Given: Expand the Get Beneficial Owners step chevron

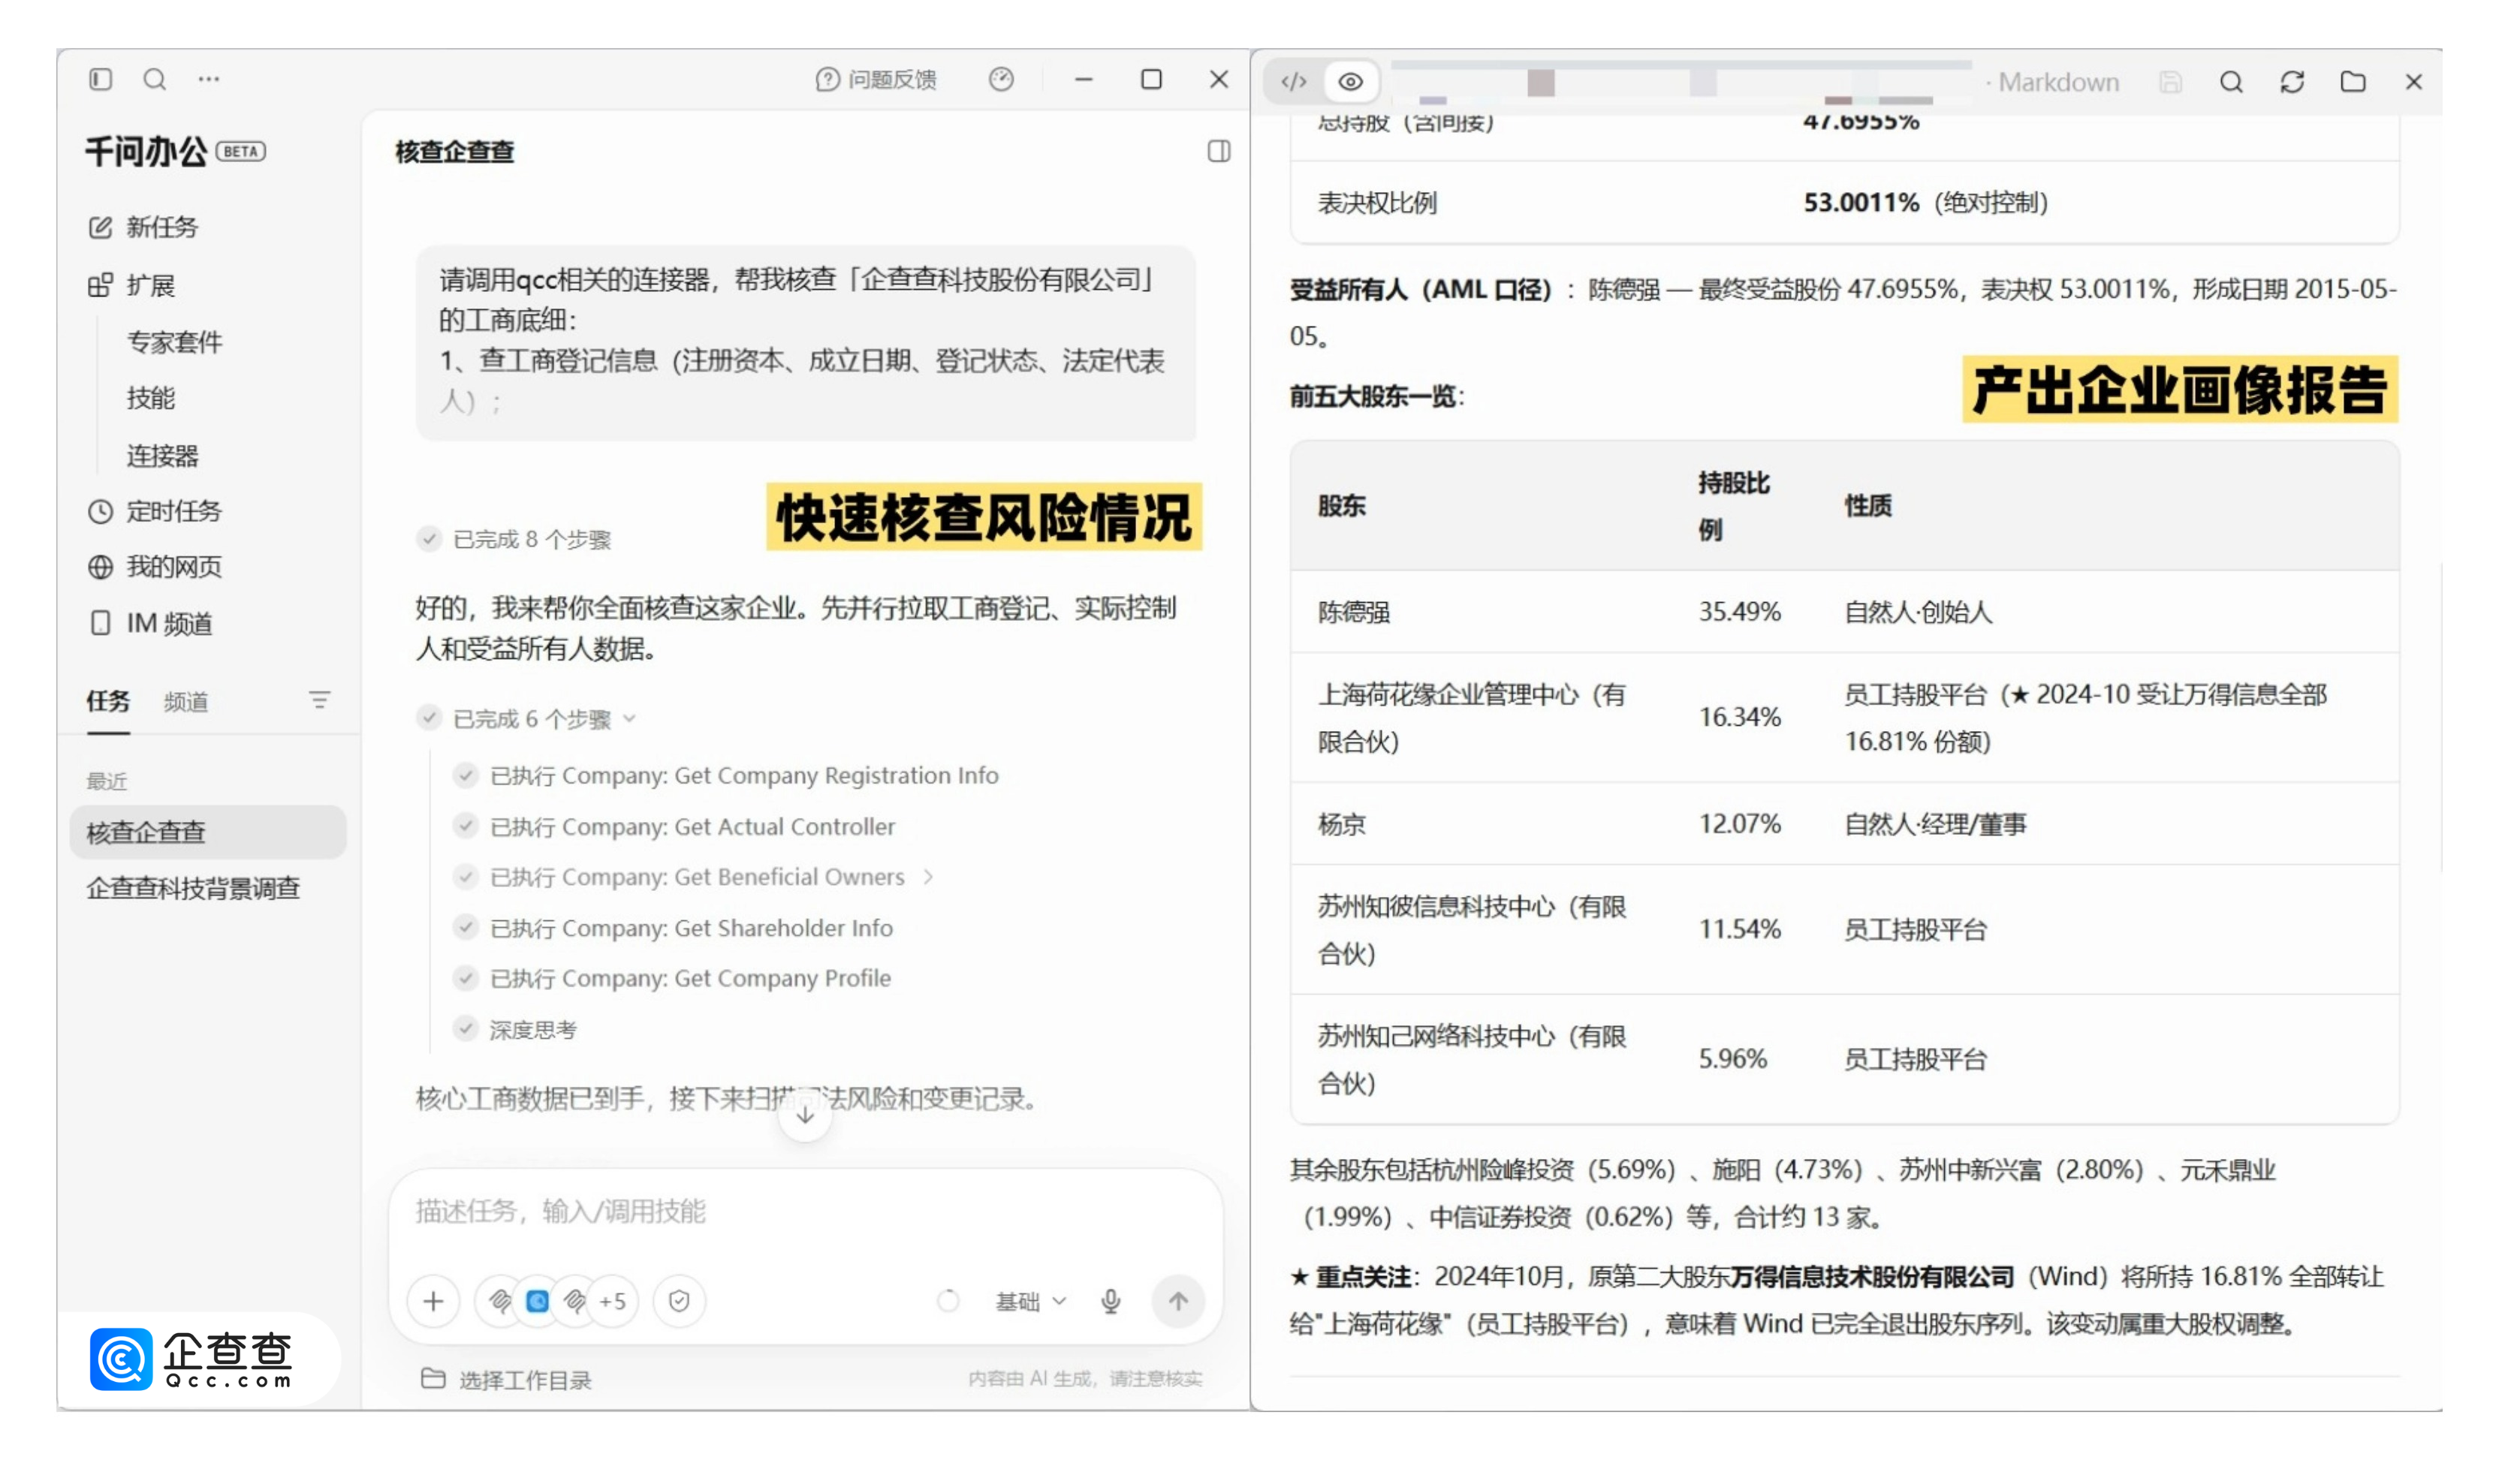Looking at the screenshot, I should (928, 877).
